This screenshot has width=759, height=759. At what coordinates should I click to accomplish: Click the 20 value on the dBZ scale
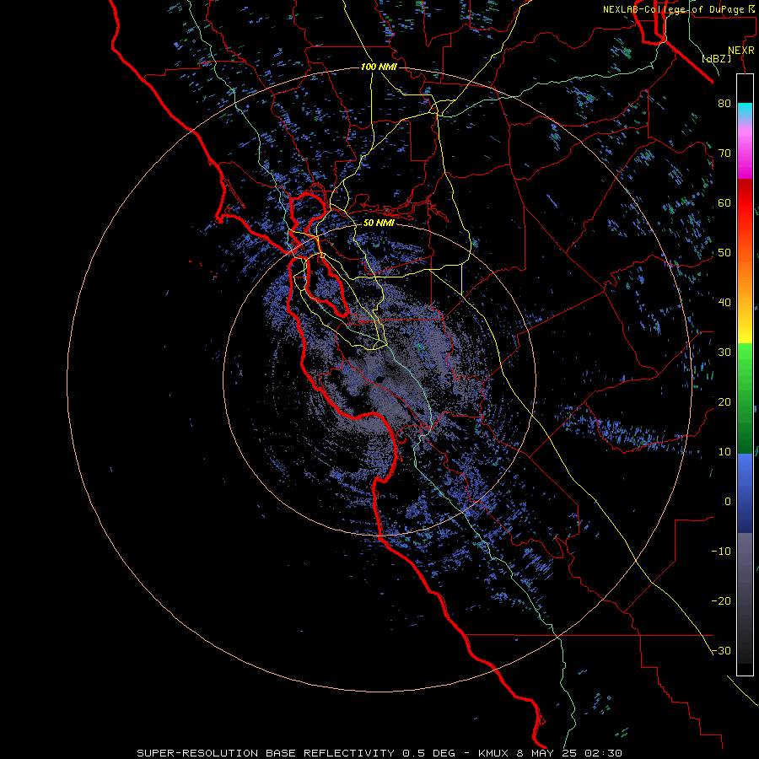(x=724, y=402)
